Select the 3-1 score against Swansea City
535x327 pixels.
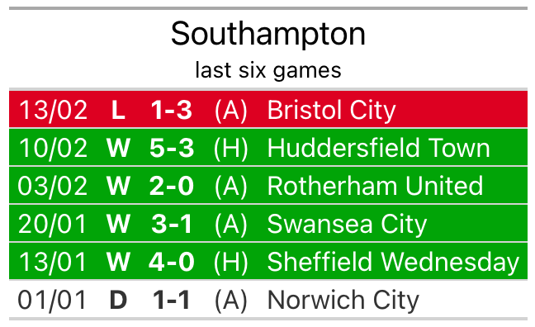[x=172, y=225]
